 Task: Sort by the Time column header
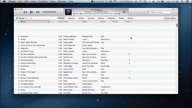point(60,22)
